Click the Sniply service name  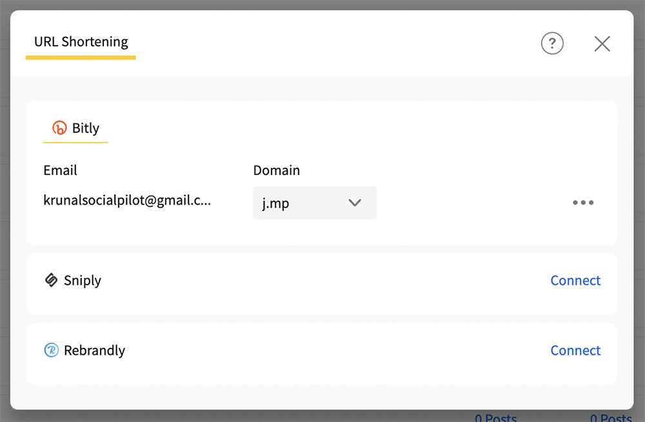click(83, 281)
